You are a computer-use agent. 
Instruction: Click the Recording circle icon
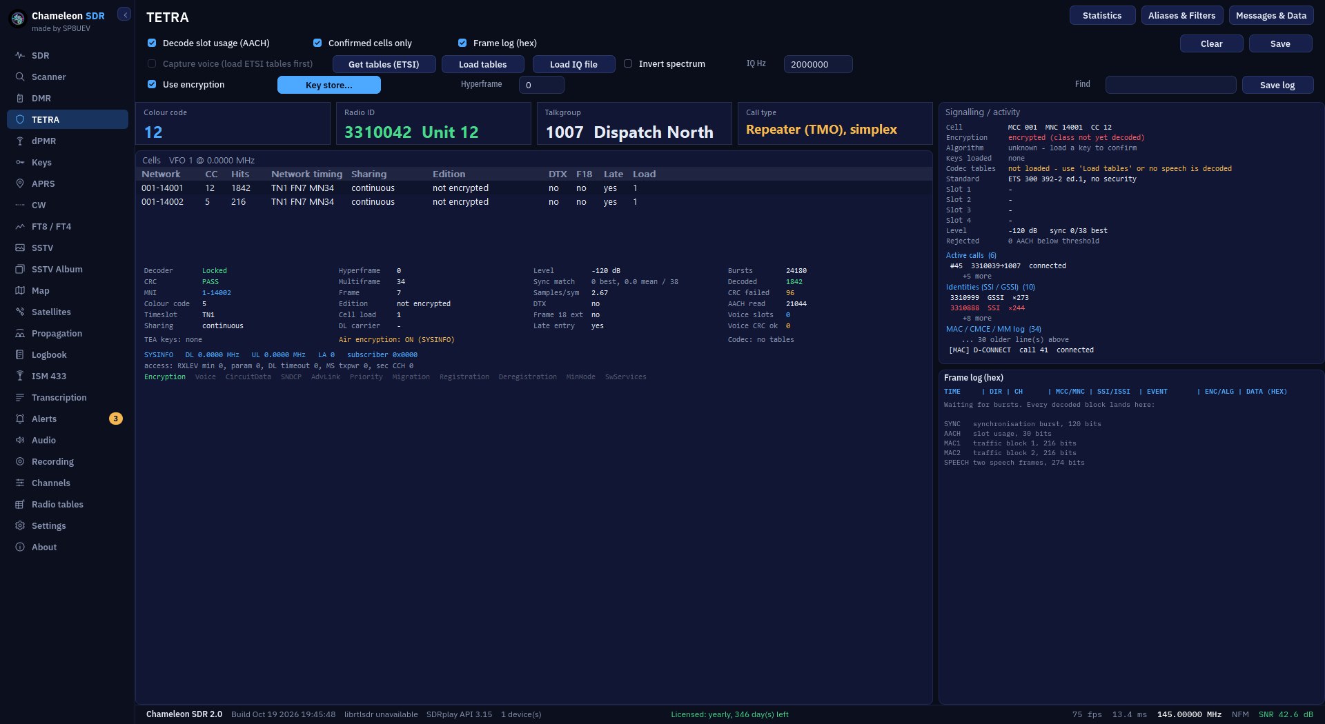coord(20,461)
